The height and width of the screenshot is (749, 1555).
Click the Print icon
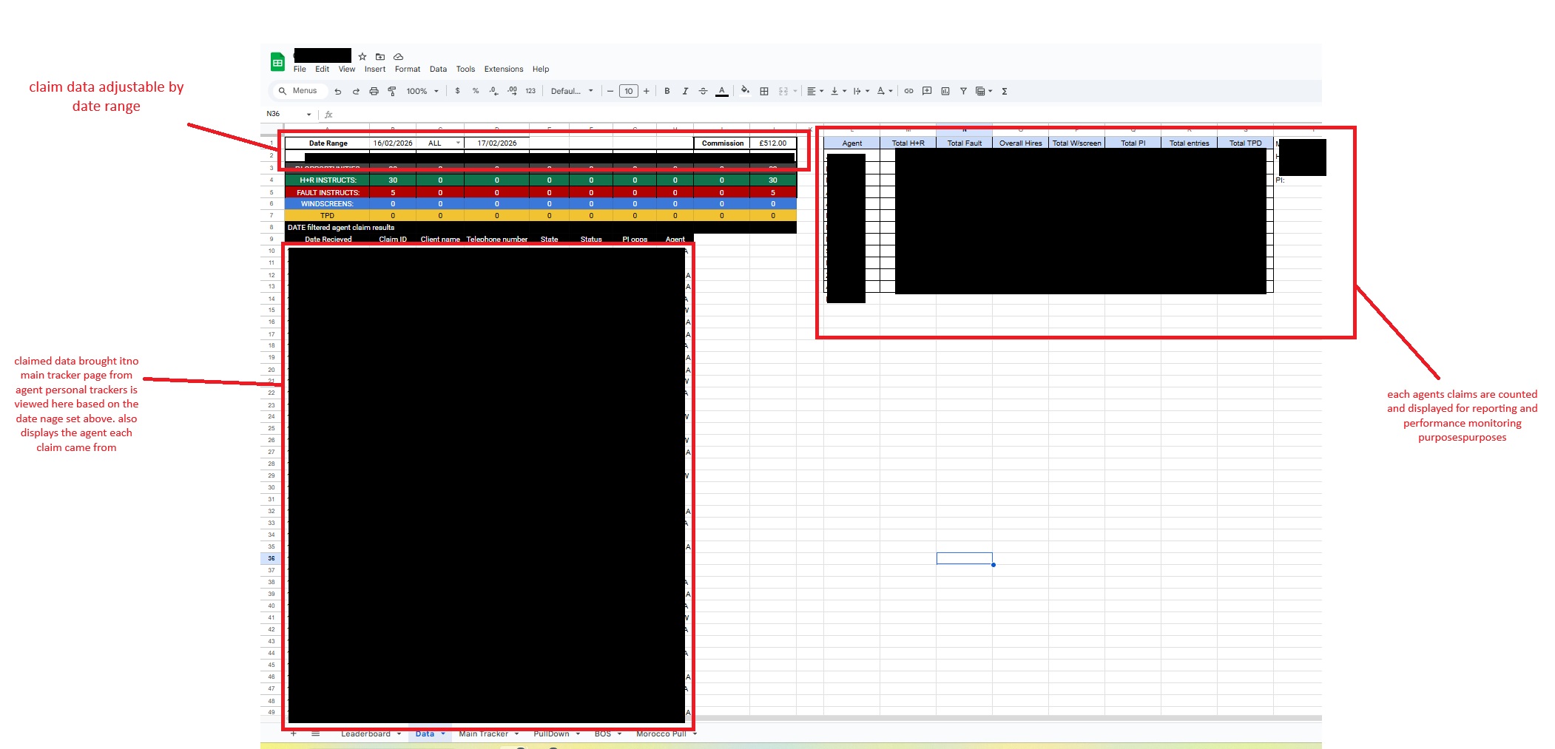click(373, 91)
